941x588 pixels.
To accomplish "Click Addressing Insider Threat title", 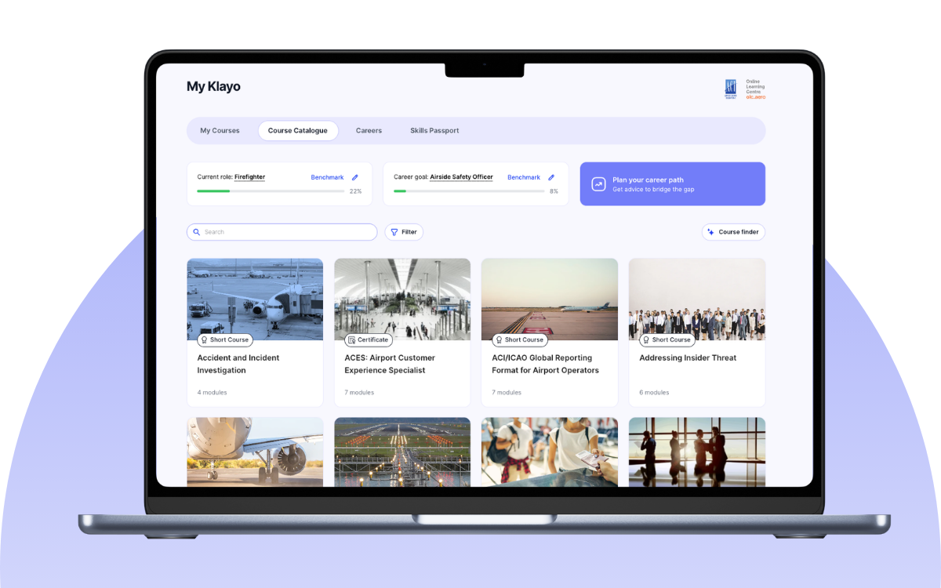I will (x=688, y=358).
